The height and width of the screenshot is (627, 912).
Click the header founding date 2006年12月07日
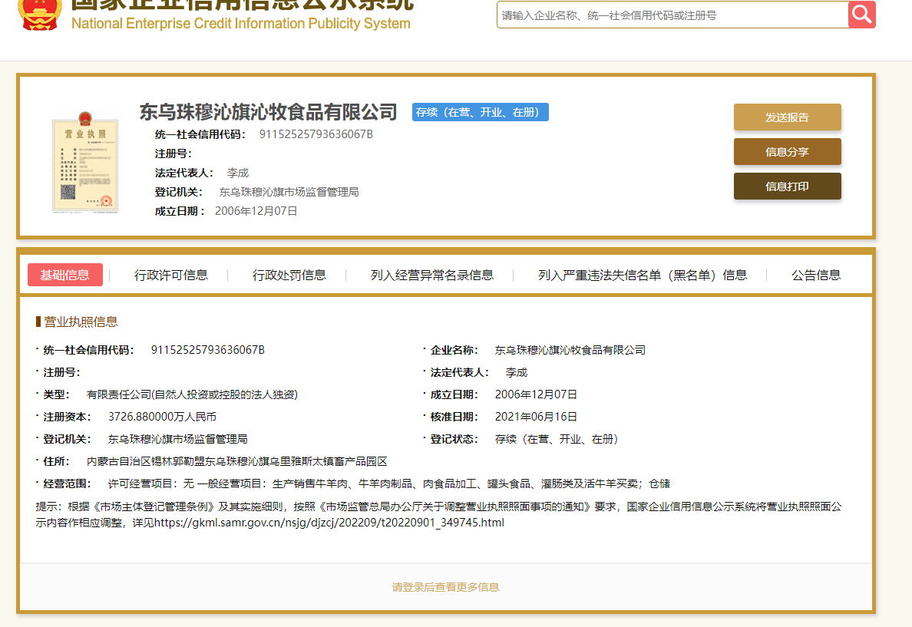point(256,211)
